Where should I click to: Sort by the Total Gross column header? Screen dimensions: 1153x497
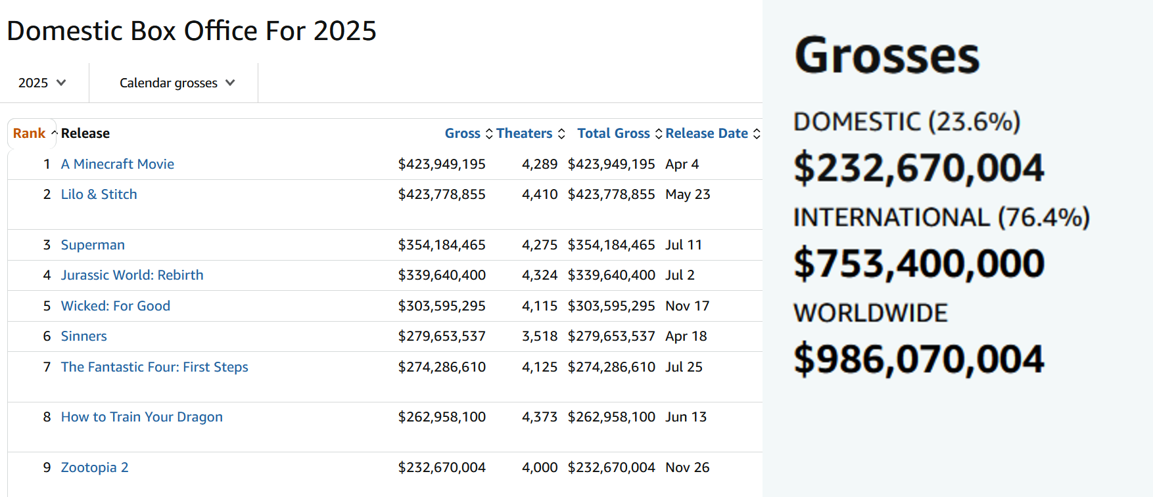(613, 133)
